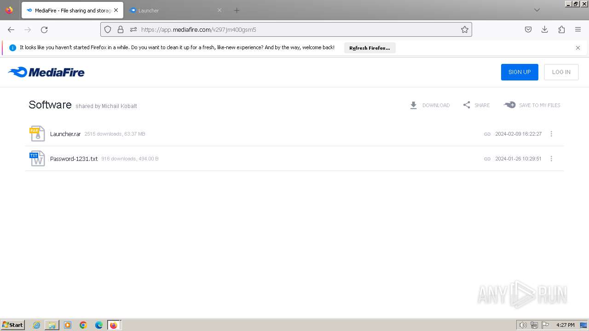
Task: Open more options menu for Password-1231.txt
Action: coord(551,159)
